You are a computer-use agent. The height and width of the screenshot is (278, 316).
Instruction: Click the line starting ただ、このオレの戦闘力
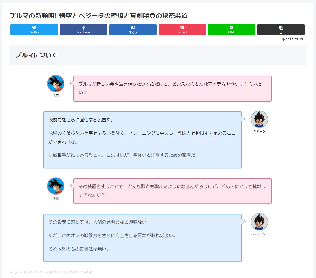[x=112, y=236]
